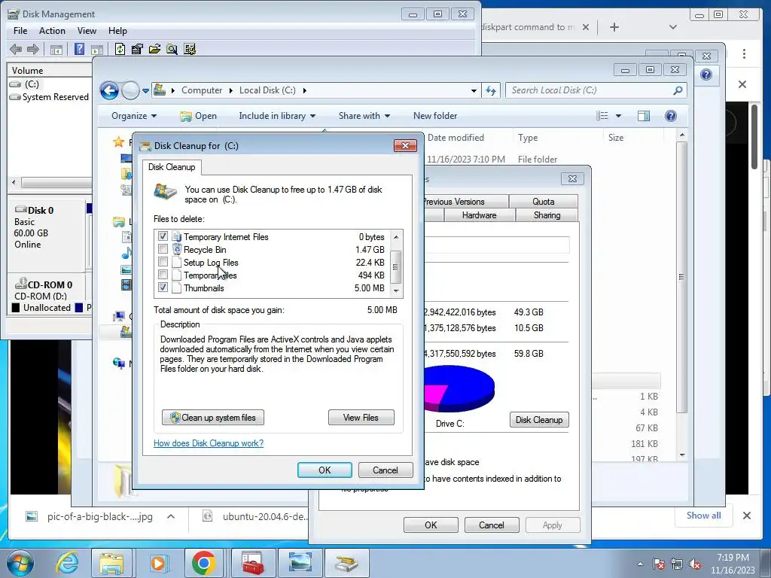Viewport: 771px width, 578px height.
Task: Open the recent pages dropdown next to Back
Action: [x=145, y=91]
